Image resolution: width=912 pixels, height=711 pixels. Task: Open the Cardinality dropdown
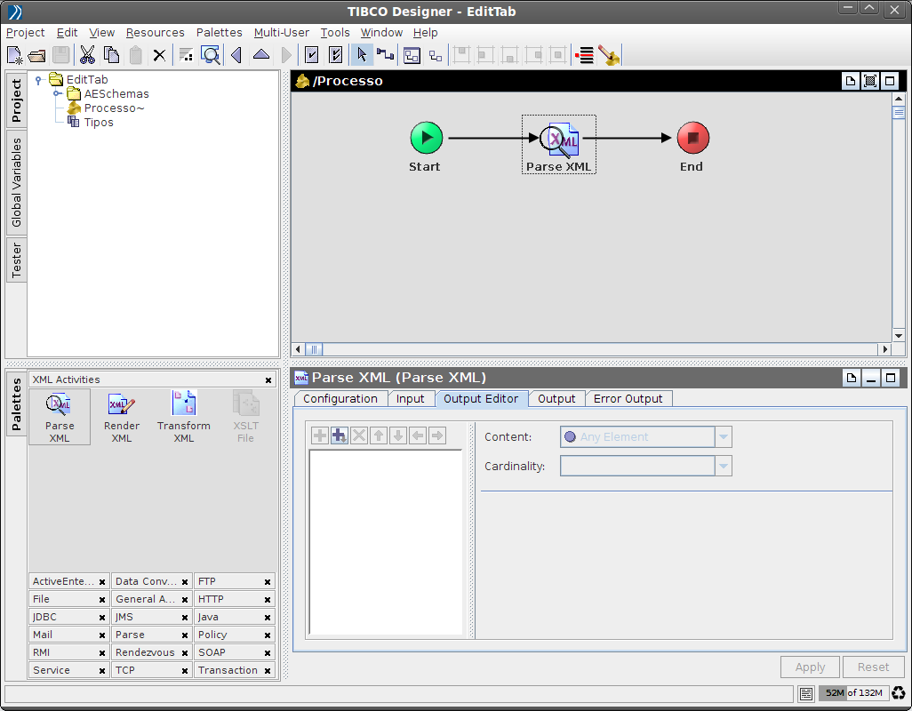(x=723, y=465)
